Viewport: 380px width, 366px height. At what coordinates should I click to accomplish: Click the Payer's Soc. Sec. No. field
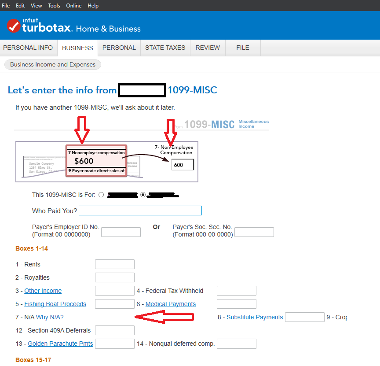pos(254,232)
